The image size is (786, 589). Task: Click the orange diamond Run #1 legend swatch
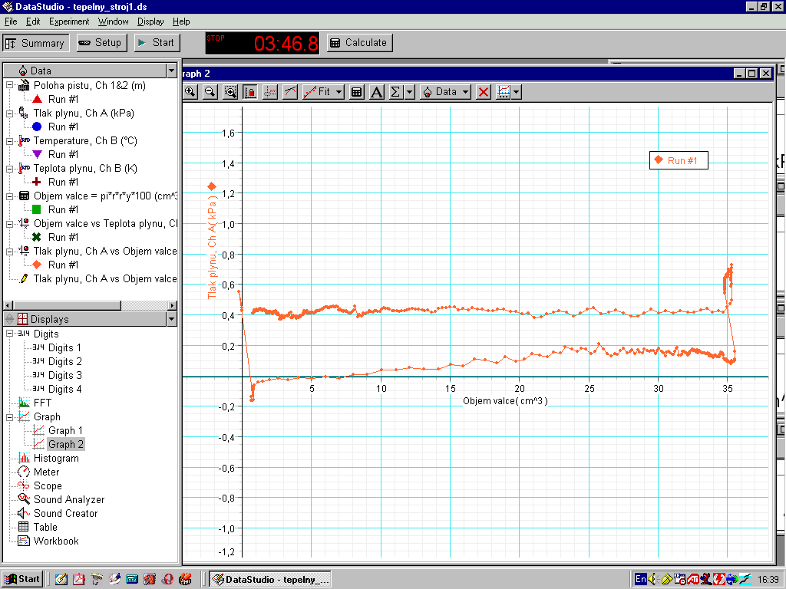[x=658, y=160]
